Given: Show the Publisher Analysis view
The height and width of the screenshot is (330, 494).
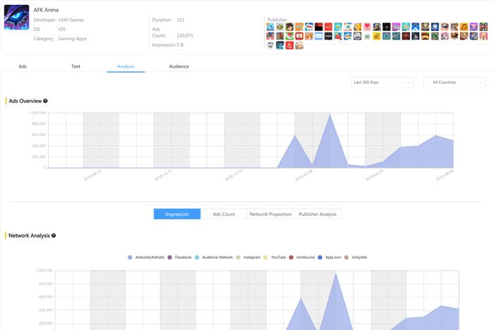Looking at the screenshot, I should pyautogui.click(x=318, y=214).
